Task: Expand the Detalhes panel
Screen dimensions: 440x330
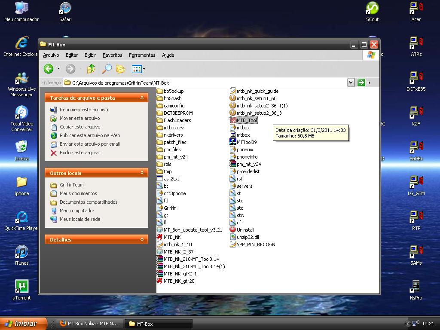Action: pos(142,239)
